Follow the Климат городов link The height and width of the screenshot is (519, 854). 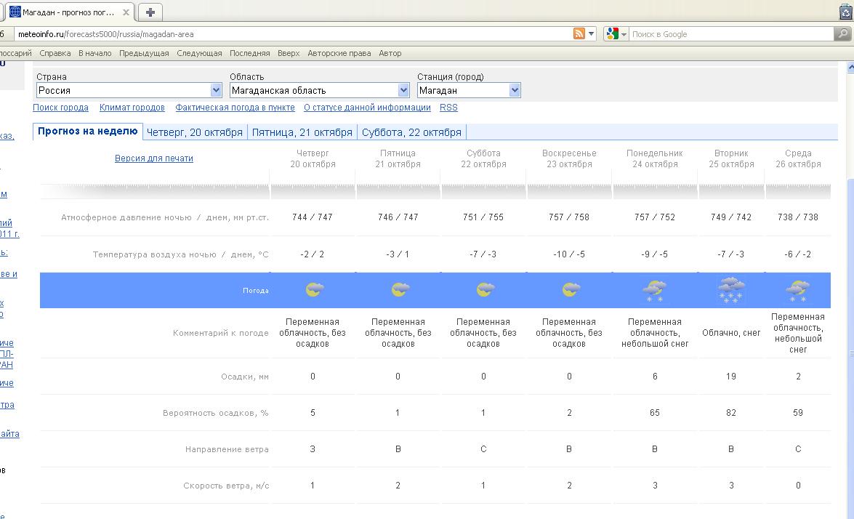click(132, 108)
